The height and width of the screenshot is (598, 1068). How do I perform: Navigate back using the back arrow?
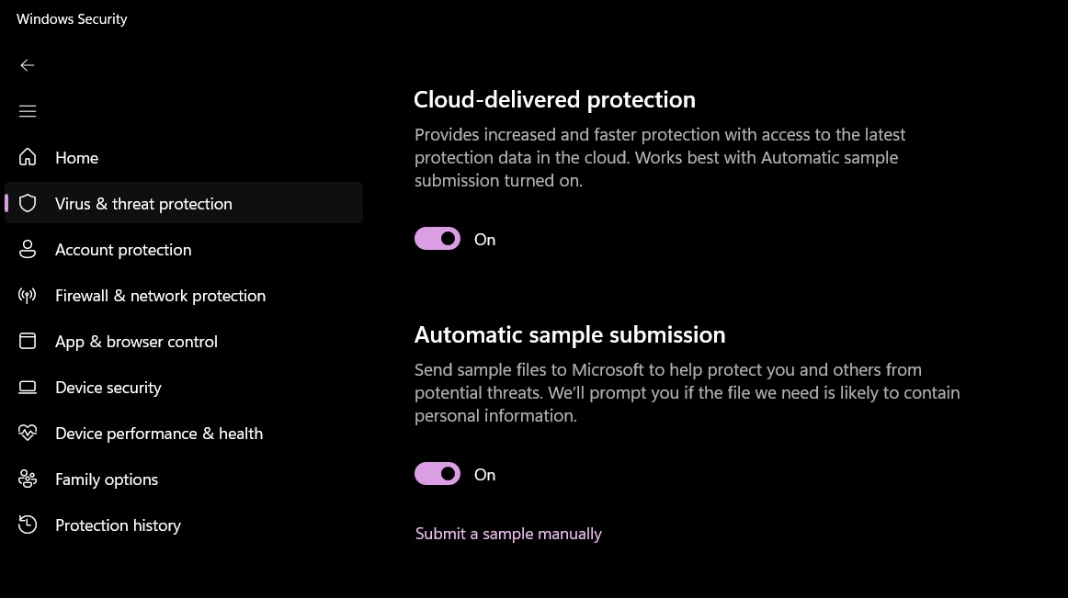pyautogui.click(x=28, y=65)
